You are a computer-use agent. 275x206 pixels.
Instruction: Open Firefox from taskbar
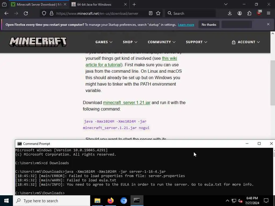click(x=110, y=201)
